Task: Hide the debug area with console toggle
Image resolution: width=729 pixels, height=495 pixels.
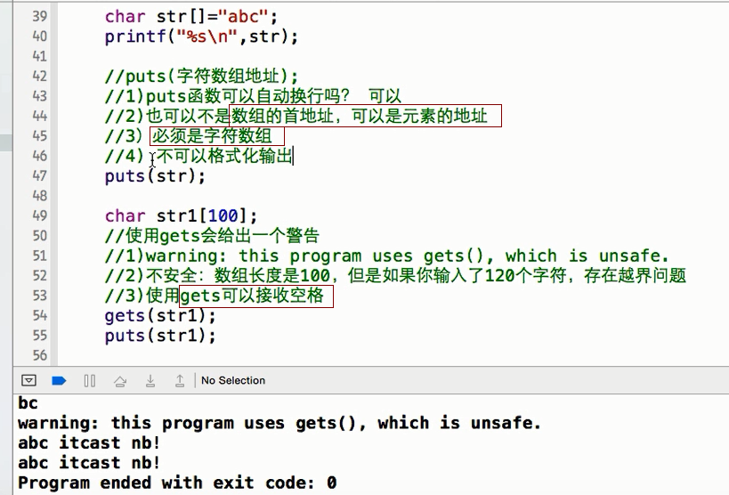Action: click(x=28, y=380)
